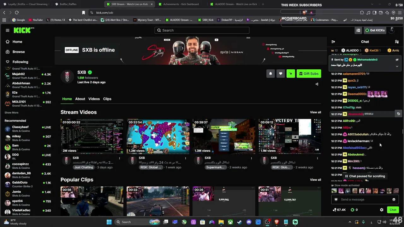Open Majah92 followed channel
The image size is (404, 227).
coord(27,76)
